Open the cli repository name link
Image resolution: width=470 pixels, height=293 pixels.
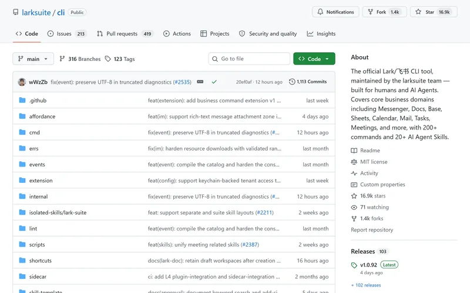tap(61, 12)
